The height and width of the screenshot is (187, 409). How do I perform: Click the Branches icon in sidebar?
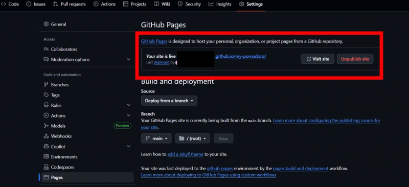coord(46,84)
